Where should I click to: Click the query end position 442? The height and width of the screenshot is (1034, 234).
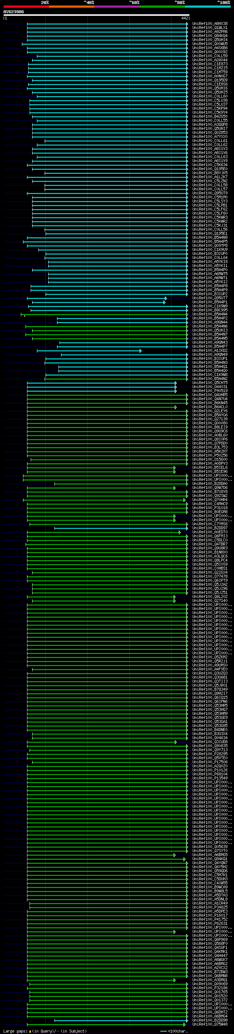[x=184, y=18]
